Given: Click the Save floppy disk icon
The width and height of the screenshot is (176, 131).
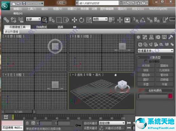Looking at the screenshot, I should point(24,4).
